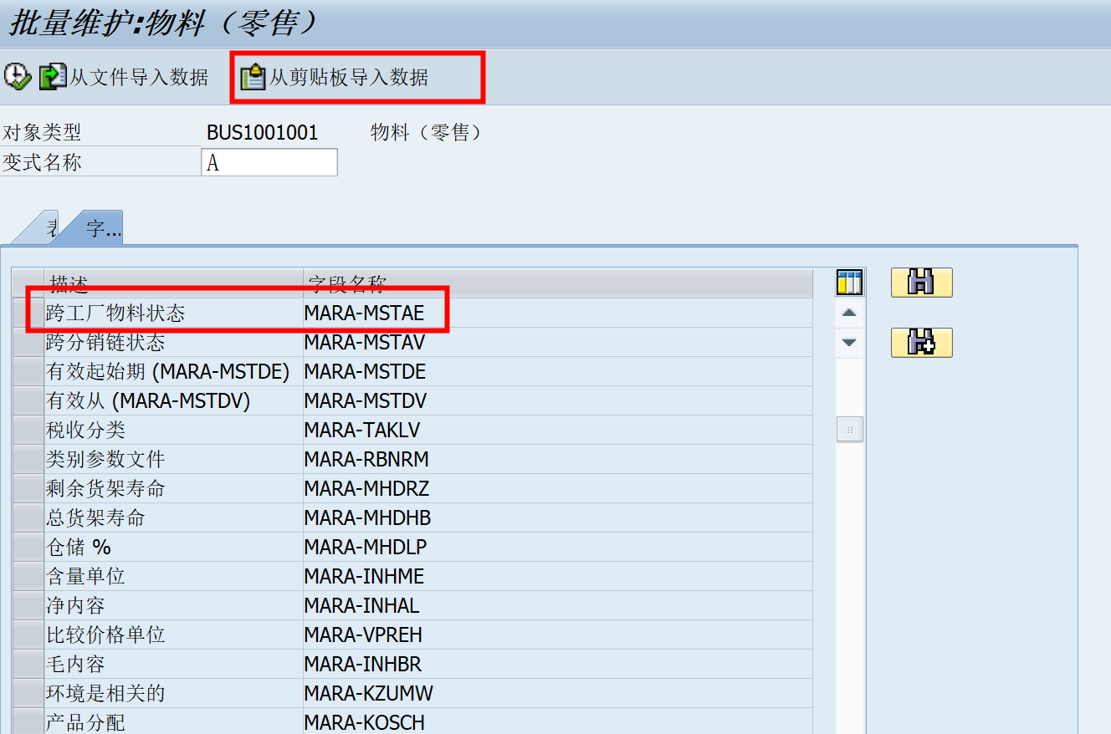Click the MARA-INHME field name cell
This screenshot has width=1111, height=734.
(557, 577)
